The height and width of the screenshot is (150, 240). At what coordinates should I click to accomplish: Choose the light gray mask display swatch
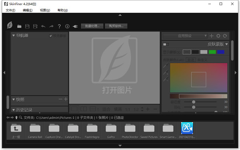[204, 52]
